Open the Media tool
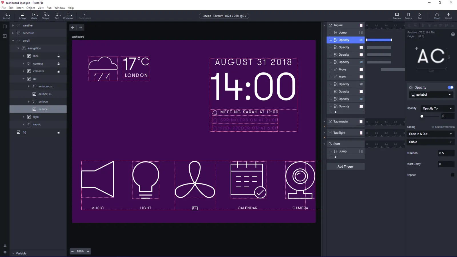The width and height of the screenshot is (457, 257). 34,16
